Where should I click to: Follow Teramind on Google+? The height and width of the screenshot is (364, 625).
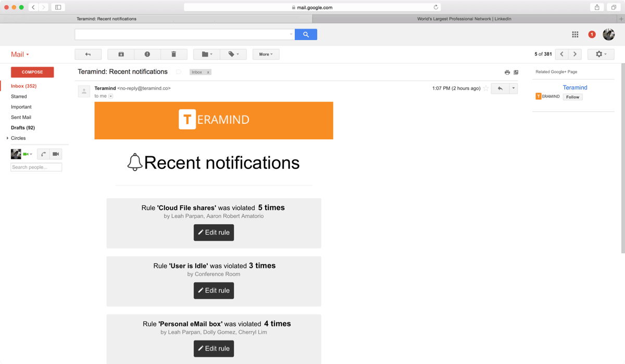point(573,97)
